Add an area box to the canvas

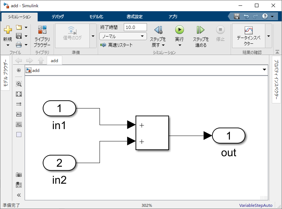(19, 135)
